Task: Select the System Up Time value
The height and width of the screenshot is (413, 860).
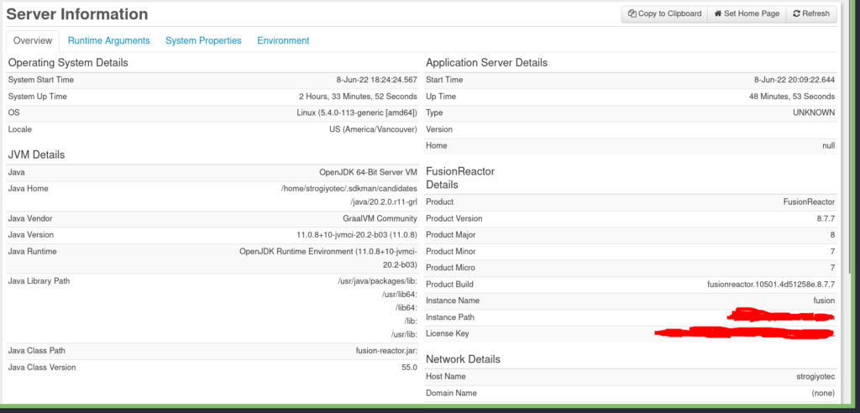Action: pyautogui.click(x=358, y=97)
